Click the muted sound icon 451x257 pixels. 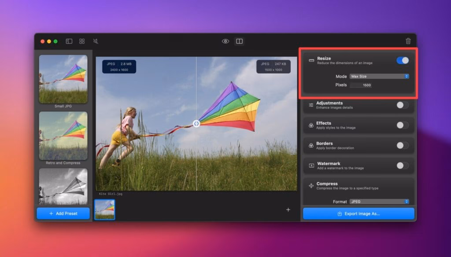[x=96, y=41]
